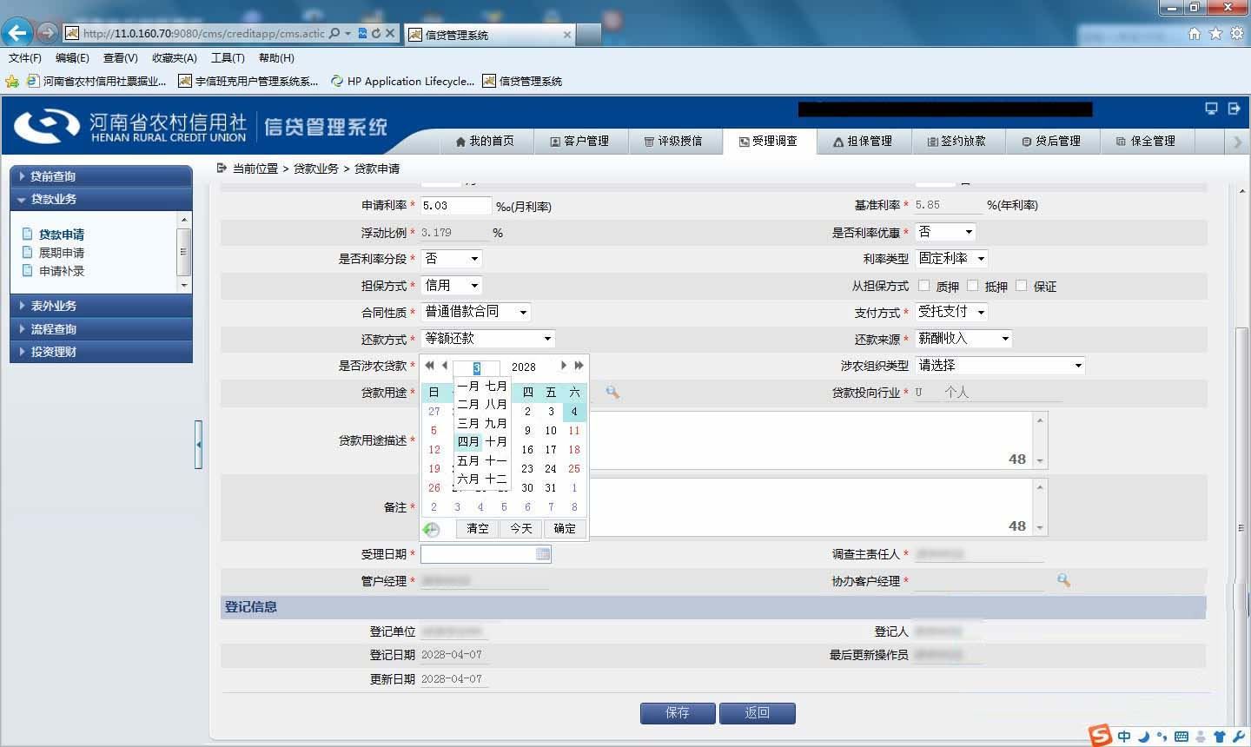1251x747 pixels.
Task: Check the 质押 checkbox
Action: 923,286
